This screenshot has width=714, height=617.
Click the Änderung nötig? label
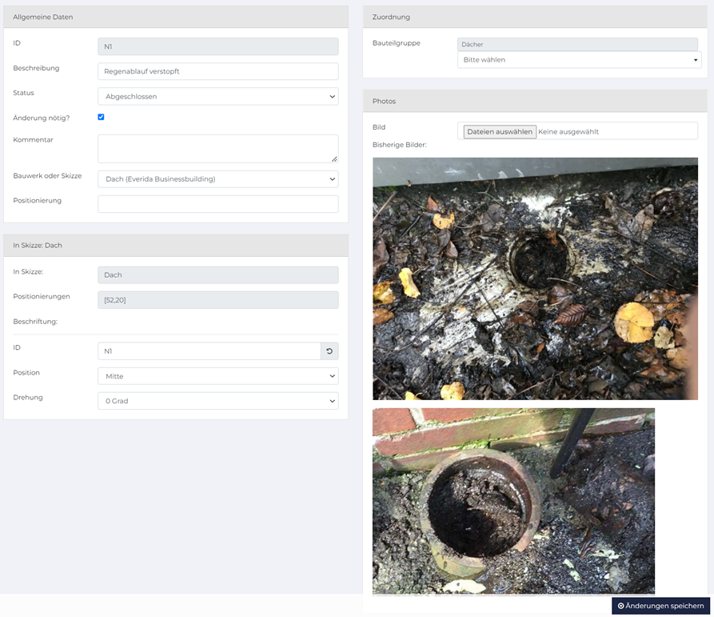pos(42,118)
